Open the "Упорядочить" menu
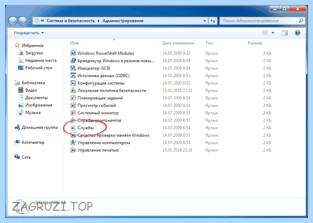This screenshot has width=313, height=223. 29,33
